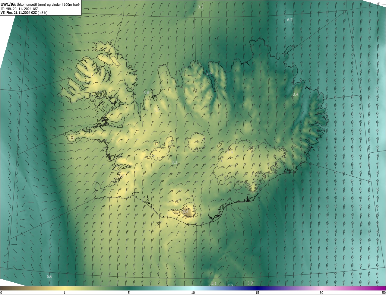Click the 30 tick label on the colour scale
The image size is (386, 295).
click(321, 293)
